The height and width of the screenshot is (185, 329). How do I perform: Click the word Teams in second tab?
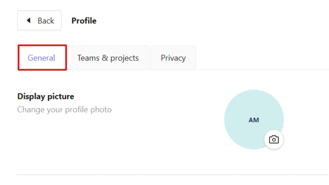click(88, 58)
